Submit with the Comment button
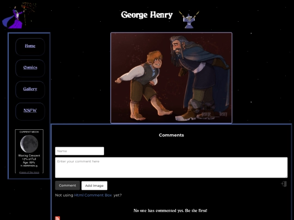 [x=68, y=185]
